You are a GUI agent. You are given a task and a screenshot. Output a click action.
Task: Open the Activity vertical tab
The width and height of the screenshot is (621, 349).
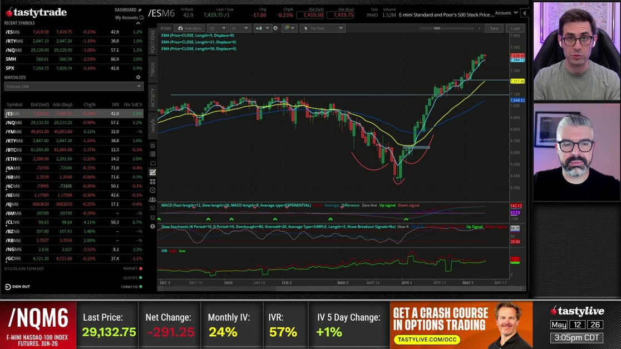click(x=153, y=97)
